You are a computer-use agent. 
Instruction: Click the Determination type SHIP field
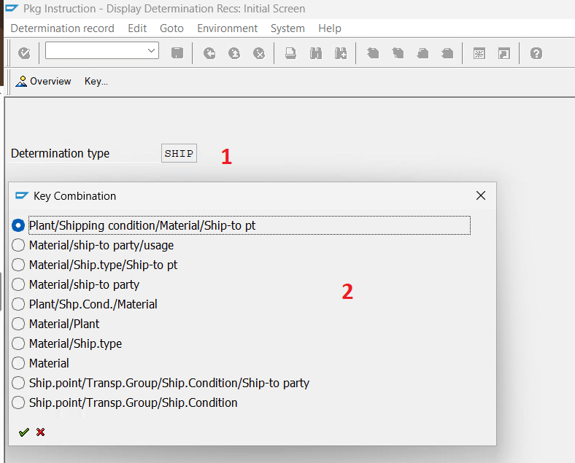point(179,153)
